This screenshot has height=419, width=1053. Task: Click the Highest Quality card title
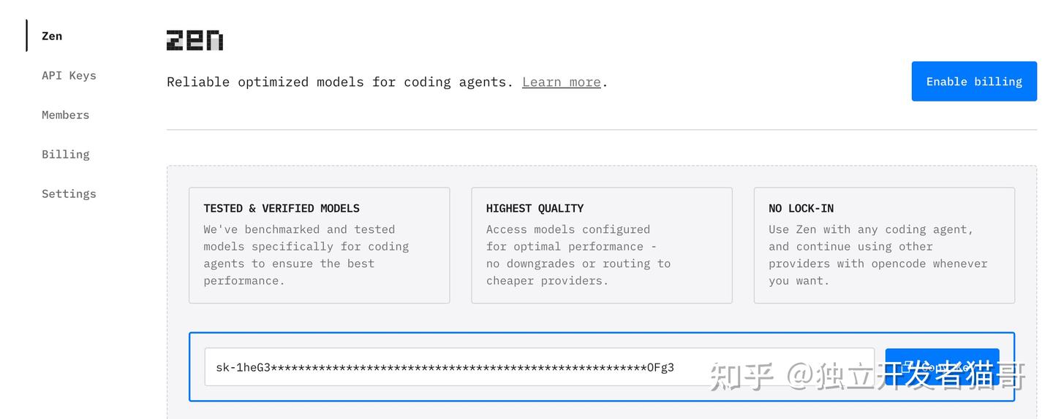pos(535,208)
